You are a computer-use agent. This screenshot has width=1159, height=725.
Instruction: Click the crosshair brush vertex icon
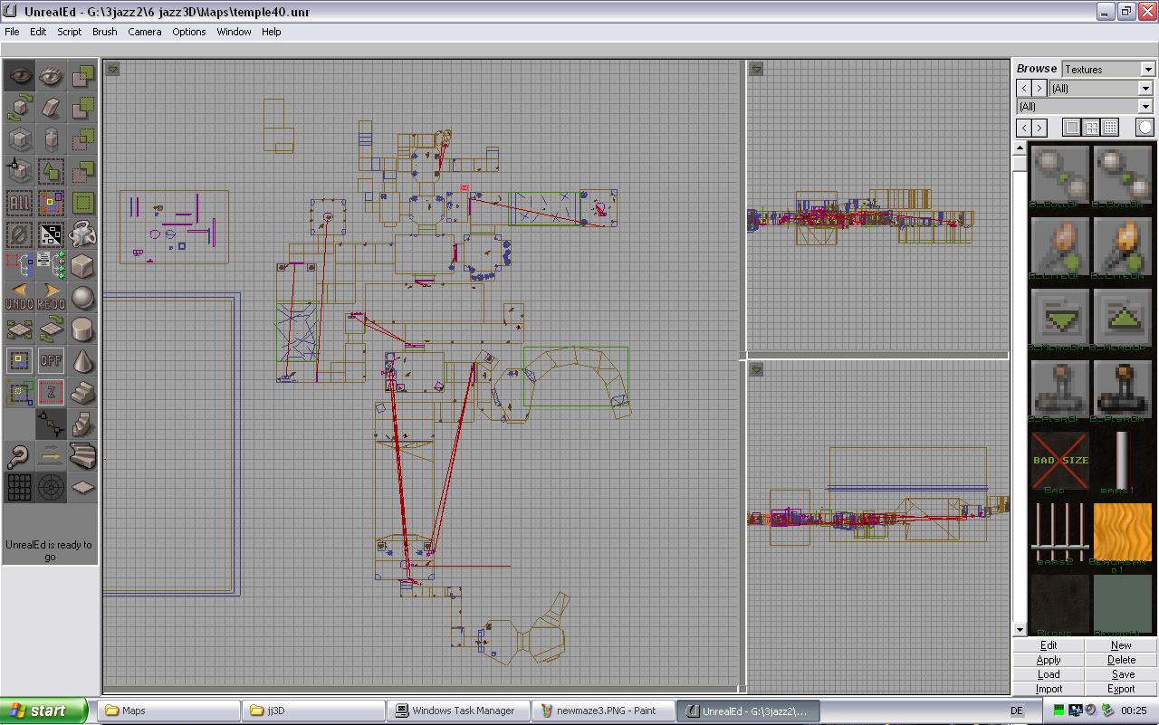pyautogui.click(x=19, y=172)
